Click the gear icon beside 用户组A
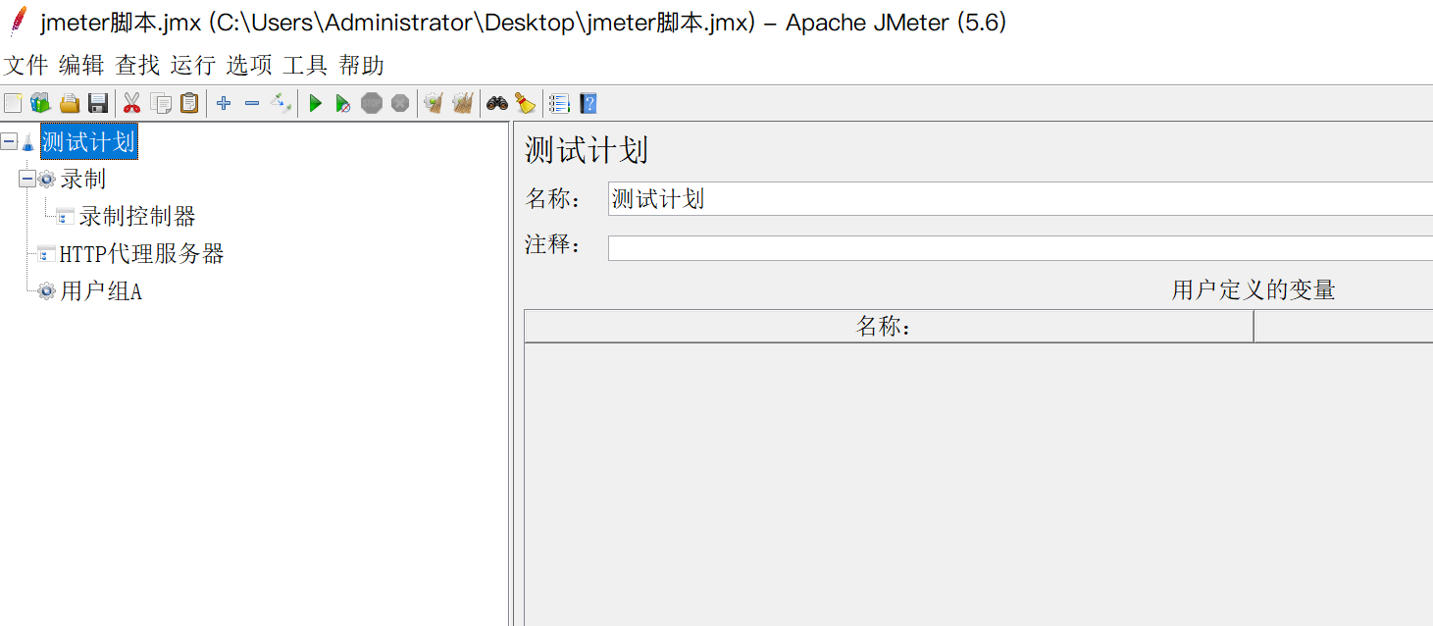 (x=46, y=291)
